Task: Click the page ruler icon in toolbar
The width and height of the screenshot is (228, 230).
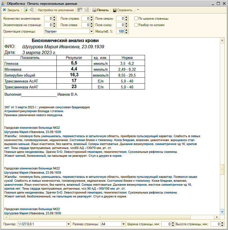Action: (86, 10)
